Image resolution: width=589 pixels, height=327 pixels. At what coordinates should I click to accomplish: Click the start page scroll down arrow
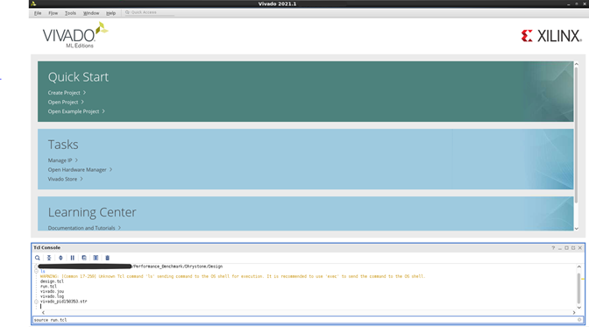pos(577,229)
